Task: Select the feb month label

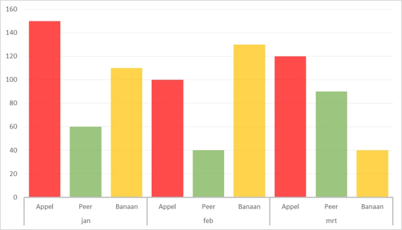Action: click(x=208, y=220)
